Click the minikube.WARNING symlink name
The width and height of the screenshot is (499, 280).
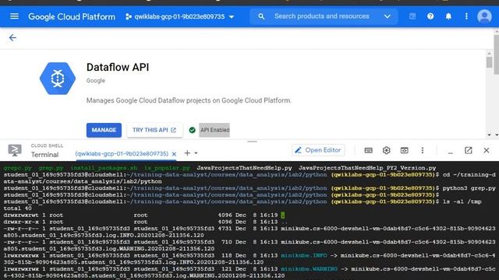pos(309,268)
